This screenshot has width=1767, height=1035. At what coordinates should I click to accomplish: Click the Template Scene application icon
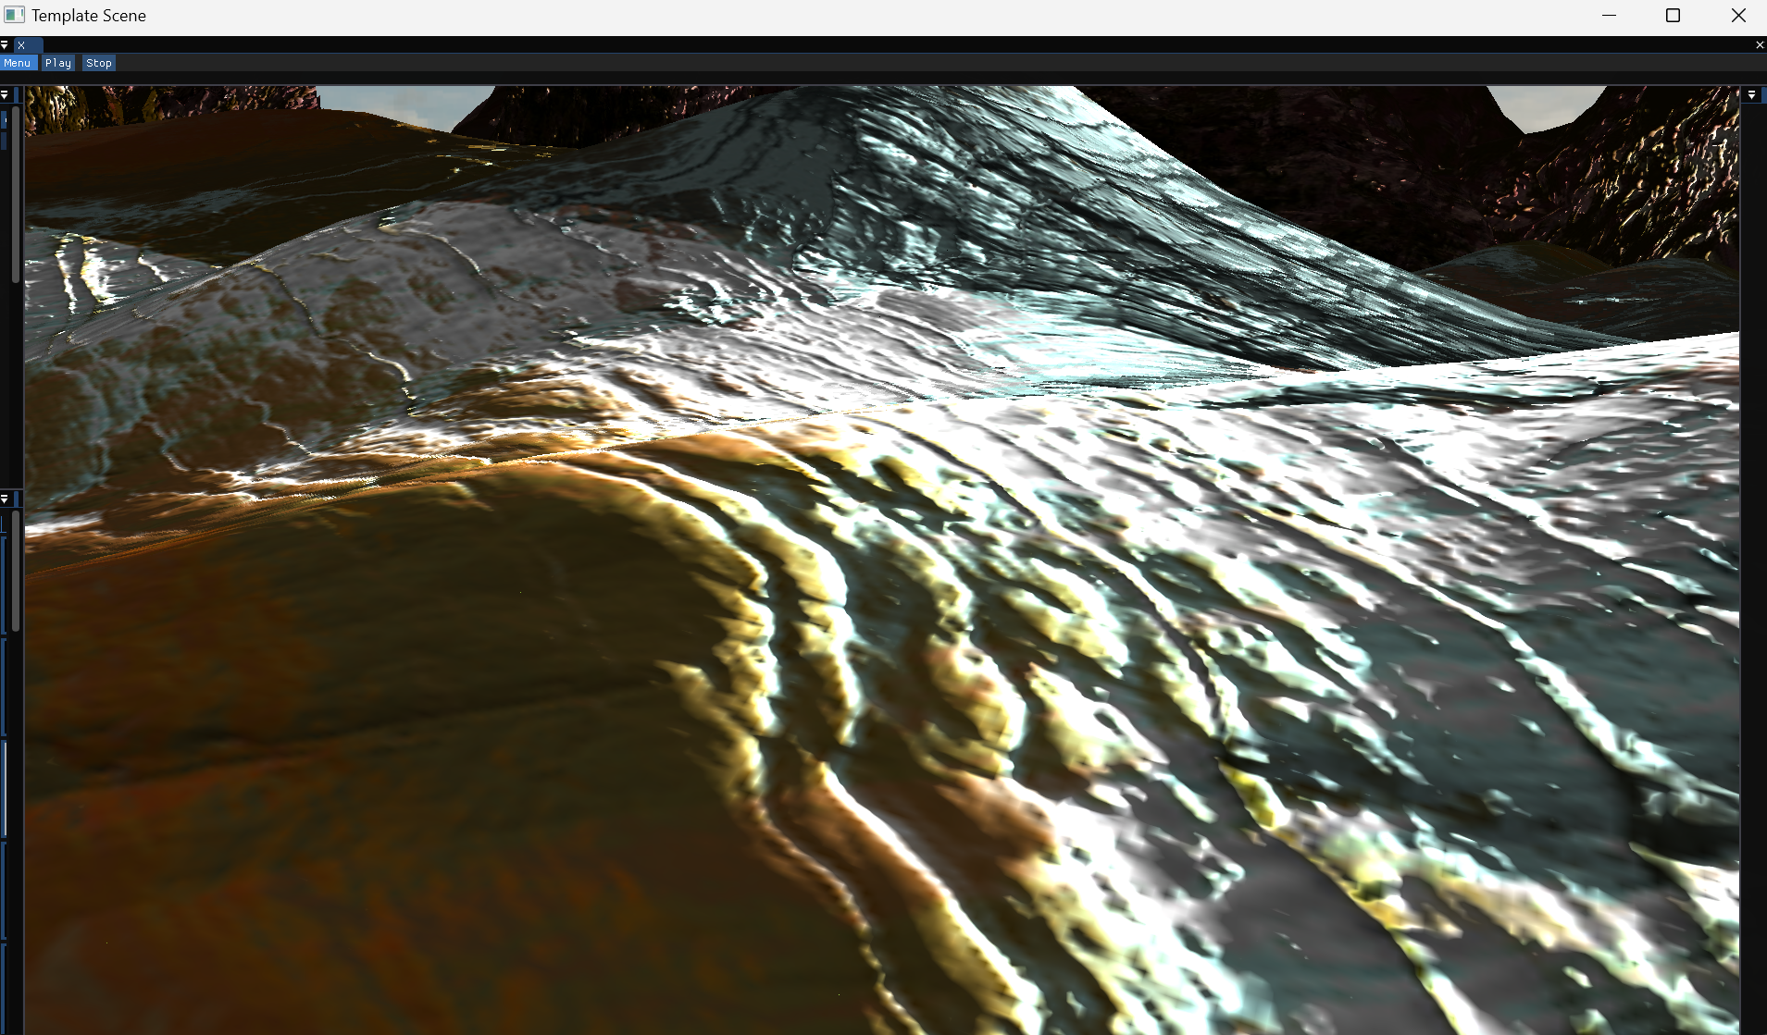14,16
